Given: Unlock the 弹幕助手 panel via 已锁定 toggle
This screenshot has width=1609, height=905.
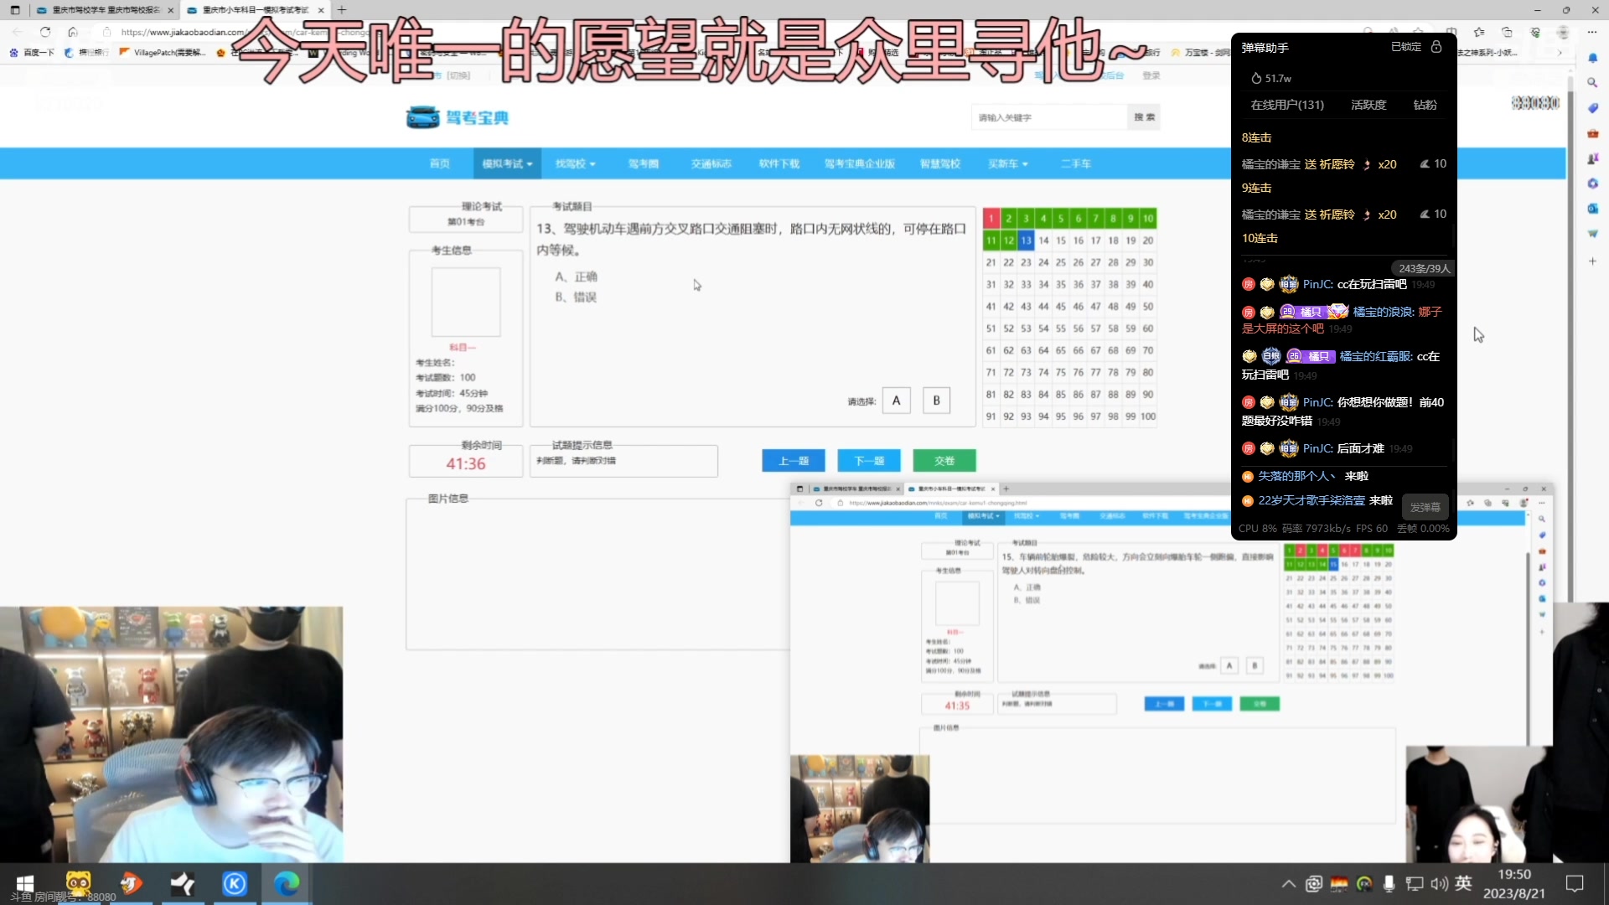Looking at the screenshot, I should pos(1408,47).
